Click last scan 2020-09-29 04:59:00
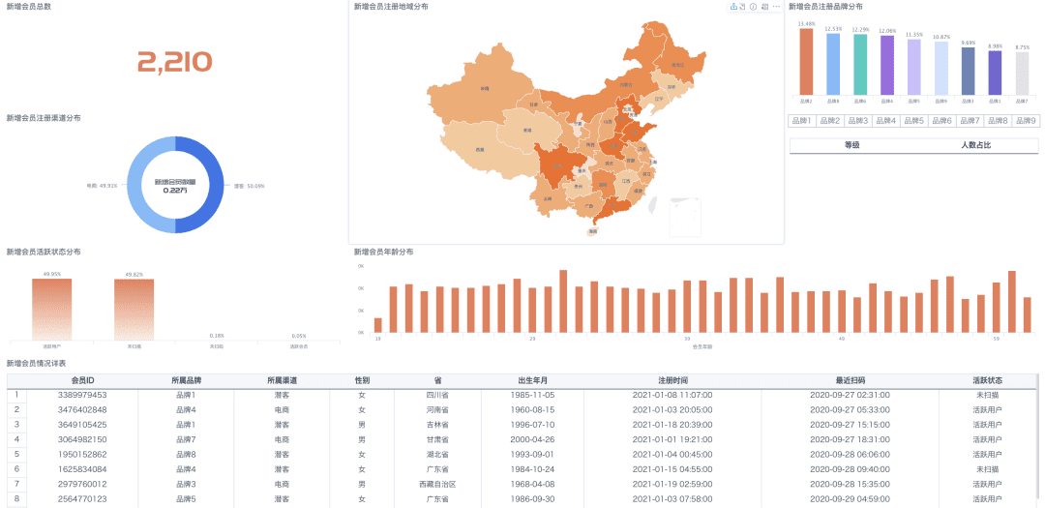Viewport: 1045px width, 508px height. pyautogui.click(x=851, y=498)
